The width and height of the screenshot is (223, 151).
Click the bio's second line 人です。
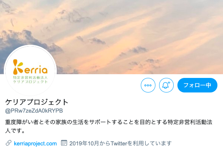coord(15,131)
